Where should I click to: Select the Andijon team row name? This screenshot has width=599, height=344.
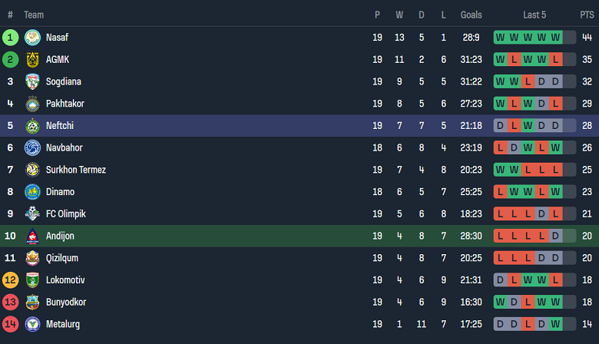[x=60, y=236]
